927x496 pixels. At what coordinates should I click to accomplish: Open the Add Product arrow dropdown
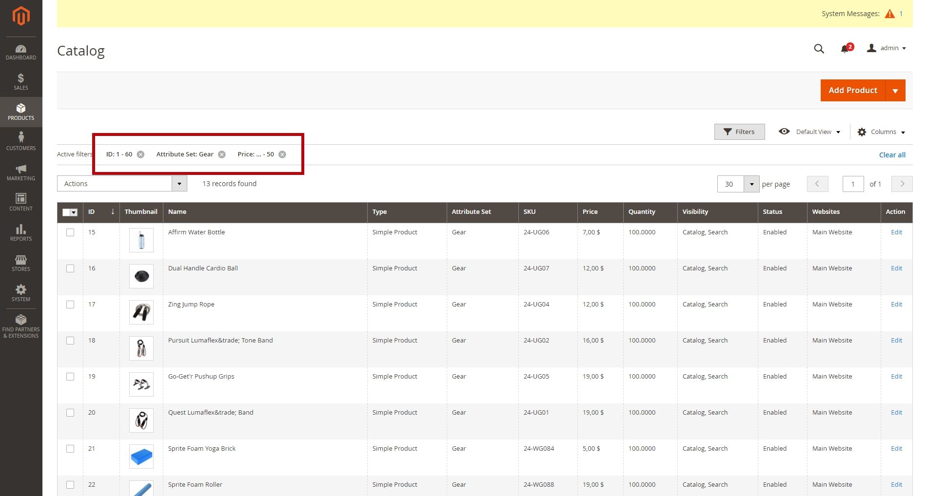click(895, 91)
